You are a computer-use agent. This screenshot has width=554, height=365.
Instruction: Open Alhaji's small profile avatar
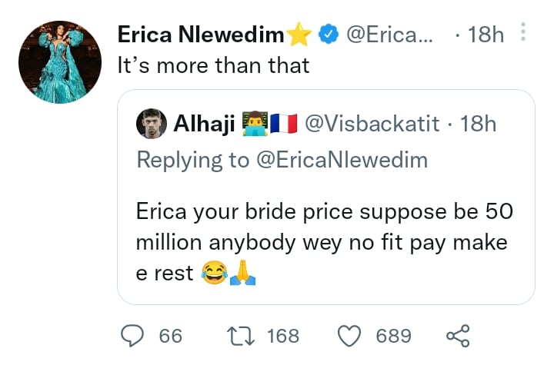(152, 124)
